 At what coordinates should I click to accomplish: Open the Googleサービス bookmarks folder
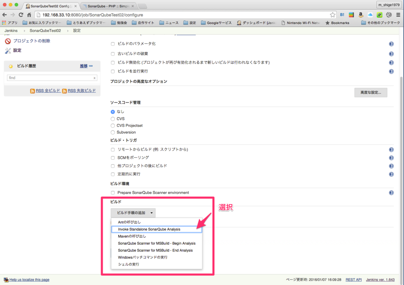click(216, 22)
